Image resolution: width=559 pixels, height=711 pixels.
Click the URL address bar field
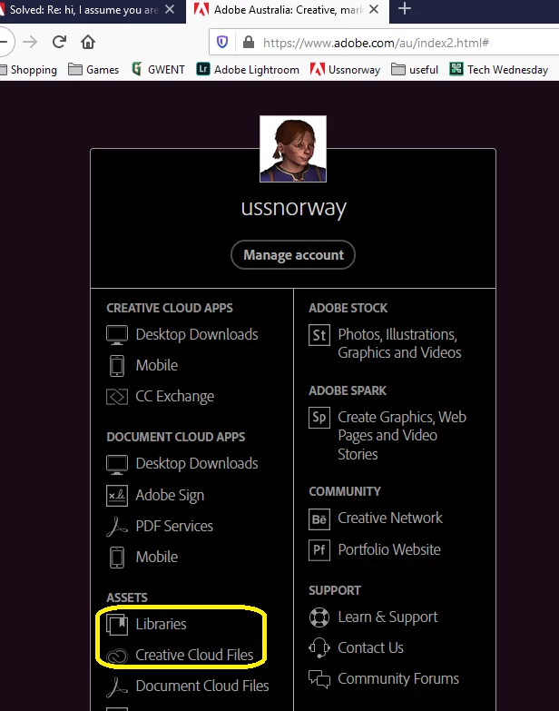coord(384,42)
